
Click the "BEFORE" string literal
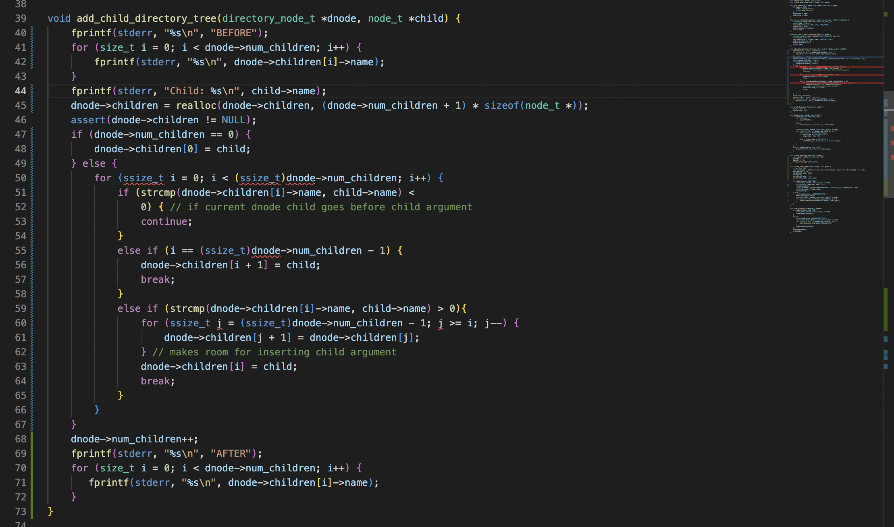pos(233,33)
